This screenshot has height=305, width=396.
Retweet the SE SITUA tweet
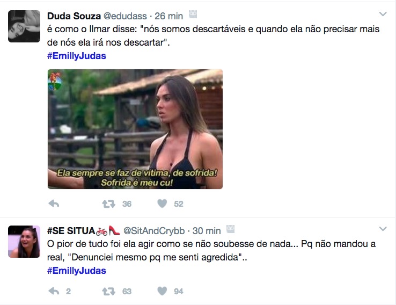click(109, 291)
